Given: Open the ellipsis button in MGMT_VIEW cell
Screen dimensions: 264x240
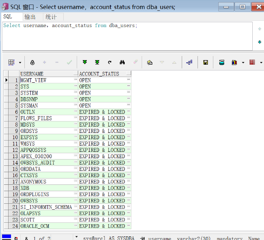Looking at the screenshot, I should [x=75, y=79].
